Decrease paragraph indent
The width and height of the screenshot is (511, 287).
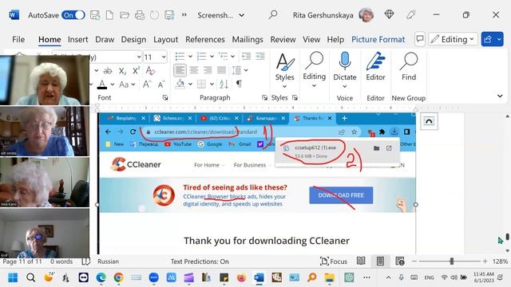(246, 57)
